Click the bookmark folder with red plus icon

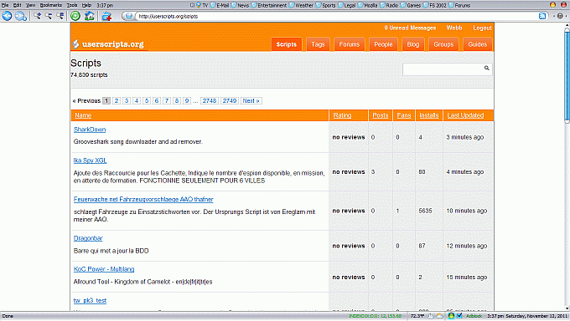click(106, 16)
